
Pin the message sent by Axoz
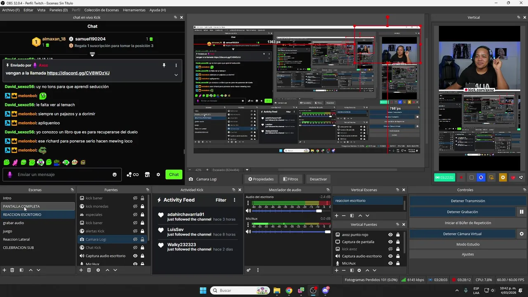tap(164, 65)
